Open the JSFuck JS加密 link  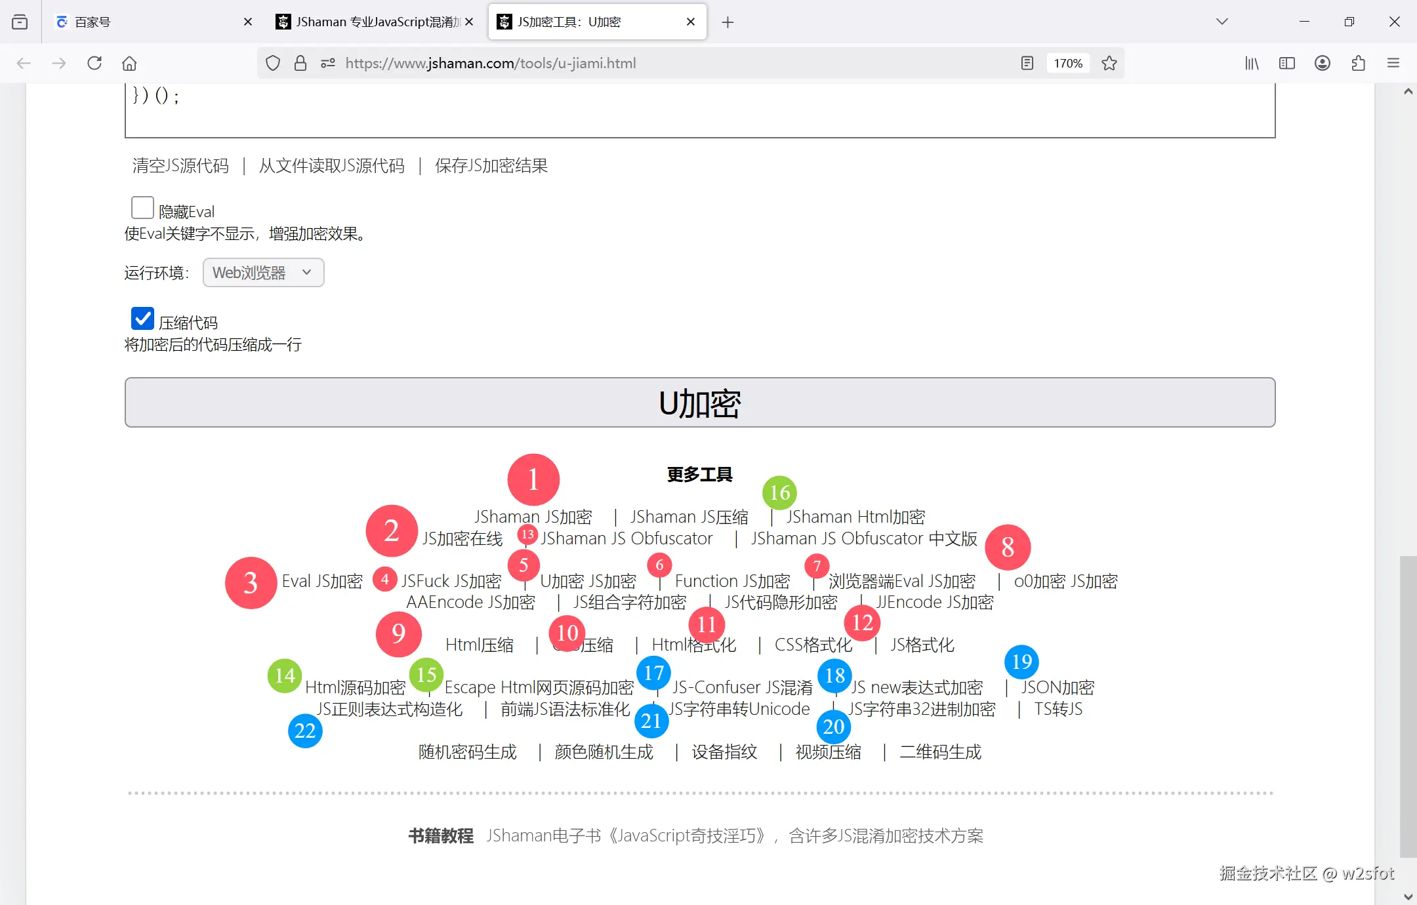451,580
